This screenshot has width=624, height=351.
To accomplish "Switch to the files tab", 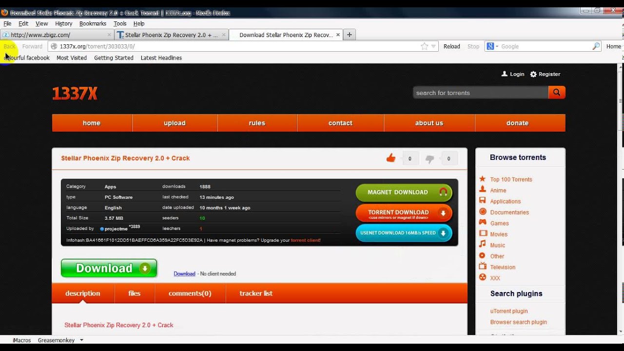I will pyautogui.click(x=135, y=293).
